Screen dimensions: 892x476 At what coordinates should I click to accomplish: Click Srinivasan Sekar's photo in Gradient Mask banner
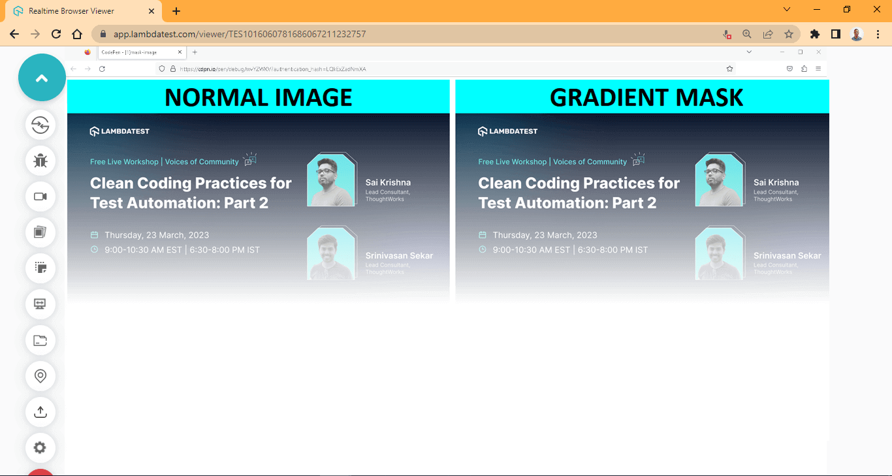pyautogui.click(x=720, y=253)
